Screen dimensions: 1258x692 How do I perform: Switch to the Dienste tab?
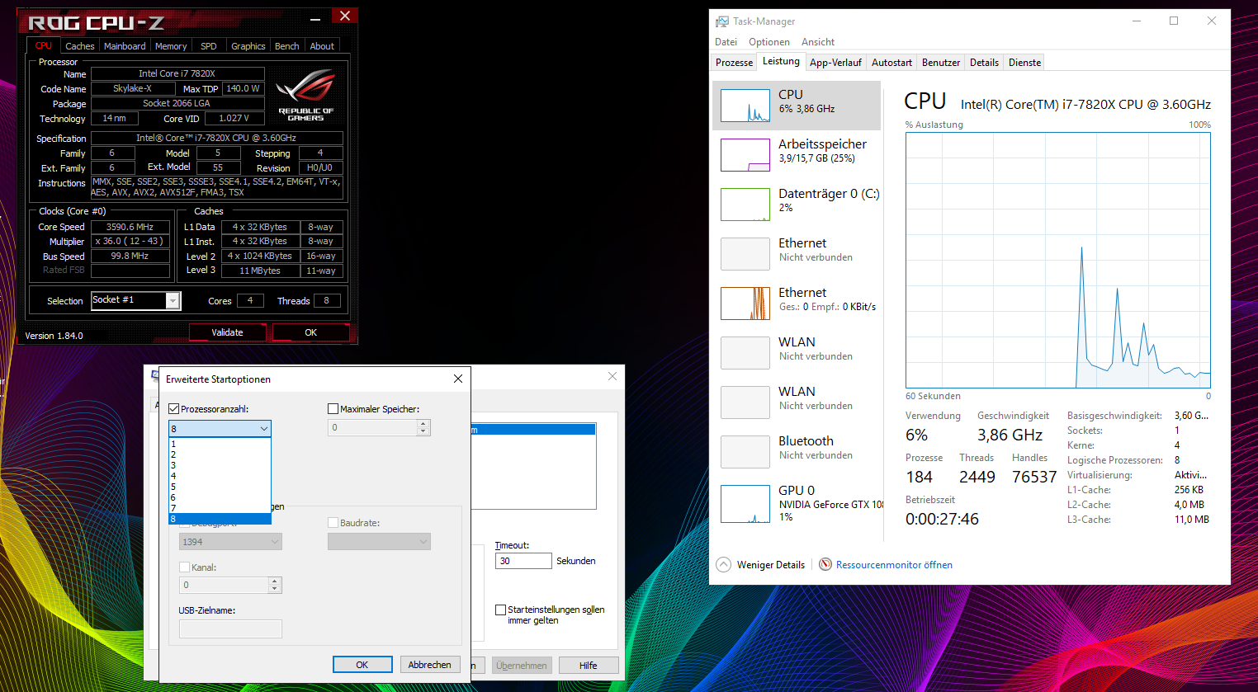click(1024, 63)
